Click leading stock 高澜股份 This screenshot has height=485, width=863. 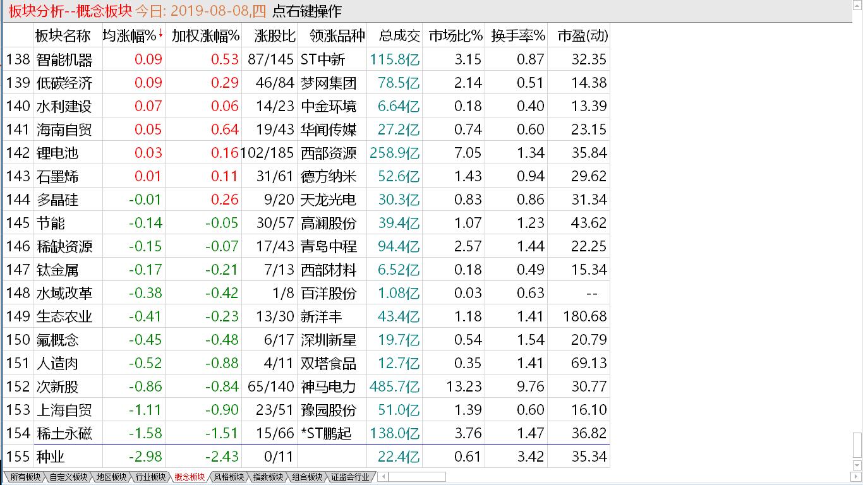coord(329,223)
